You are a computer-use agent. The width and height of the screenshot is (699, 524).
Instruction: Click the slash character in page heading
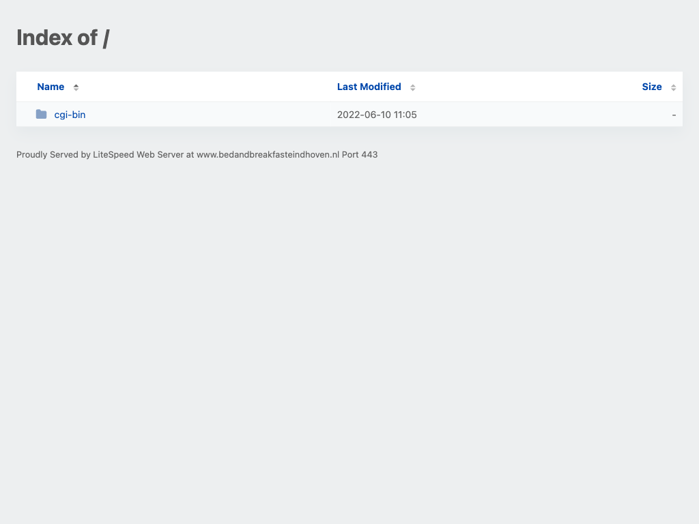106,38
